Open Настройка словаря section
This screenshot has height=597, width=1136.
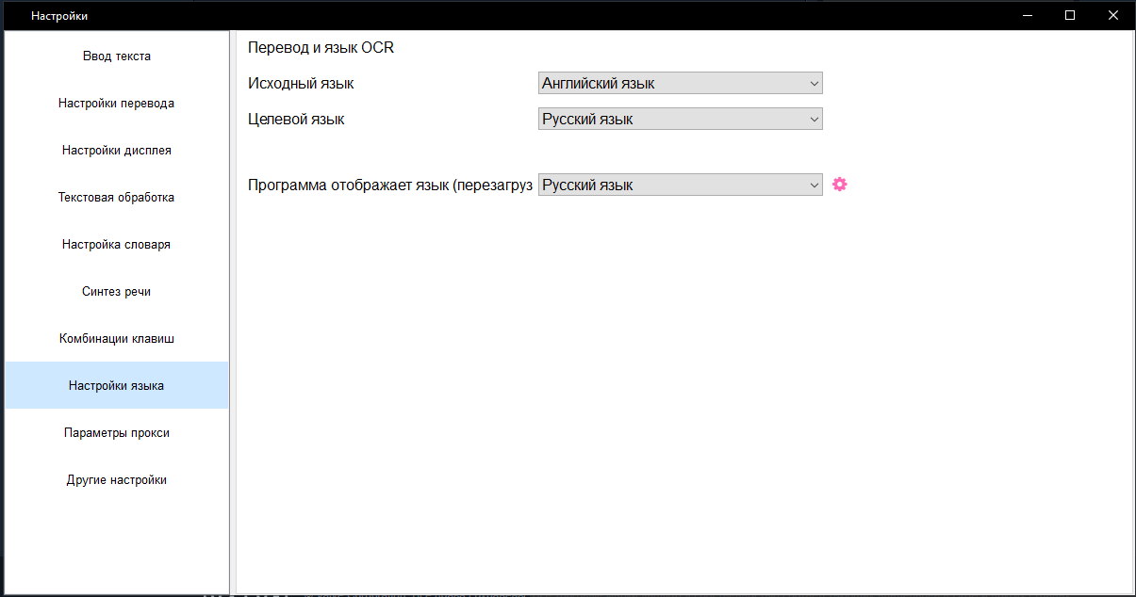(117, 245)
